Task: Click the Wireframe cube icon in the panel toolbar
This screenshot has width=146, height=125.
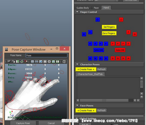Action: point(64,62)
